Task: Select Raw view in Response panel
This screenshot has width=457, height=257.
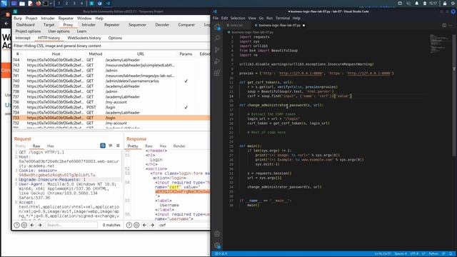Action: 149,146
